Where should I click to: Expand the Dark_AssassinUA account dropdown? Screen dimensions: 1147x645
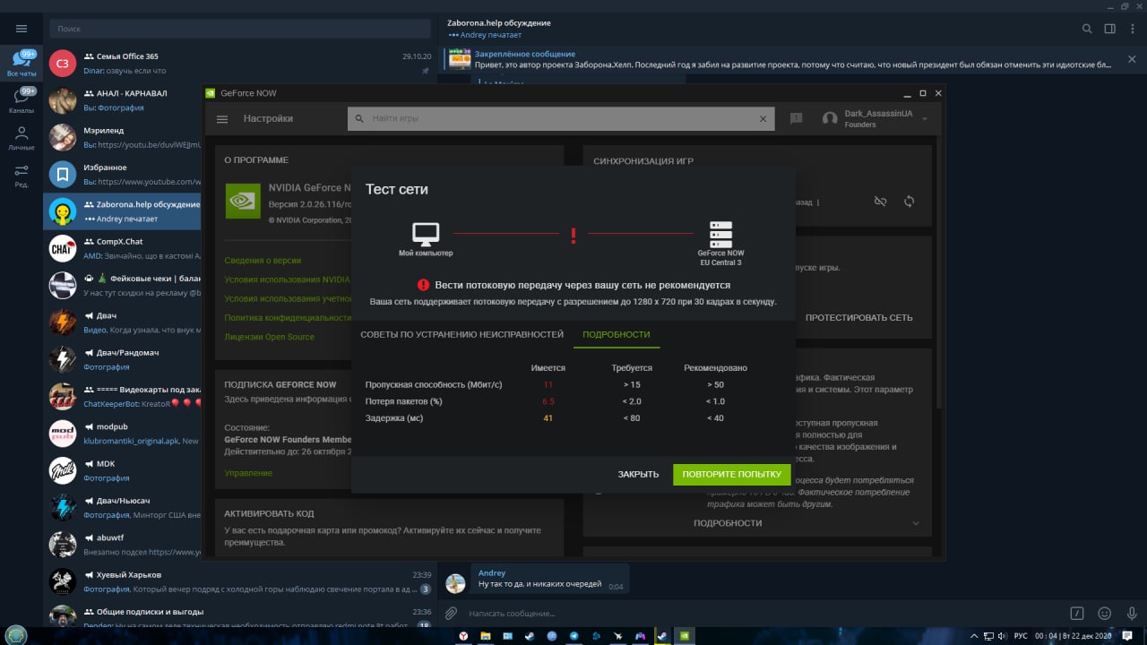click(925, 118)
